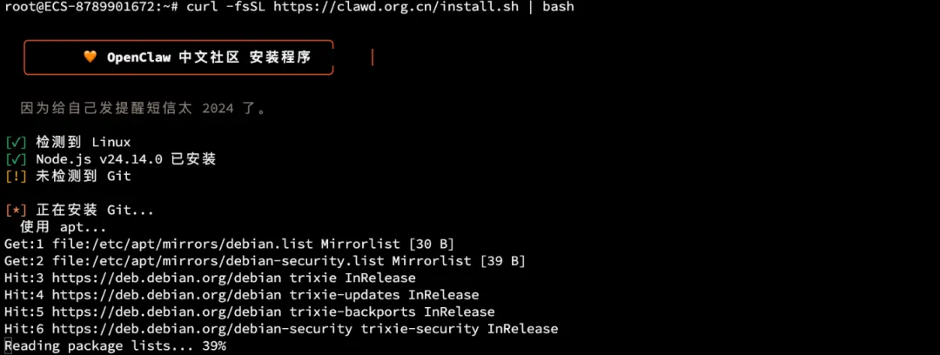Screen dimensions: 940x355
Task: Click the debian.list mirror file path
Action: click(184, 244)
